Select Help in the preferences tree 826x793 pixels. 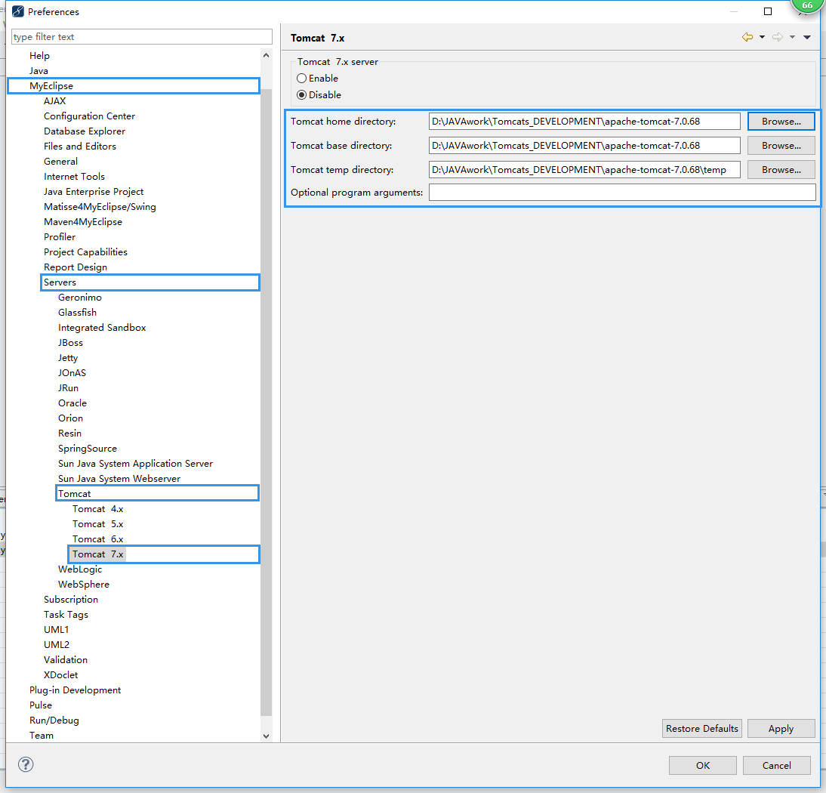(39, 55)
